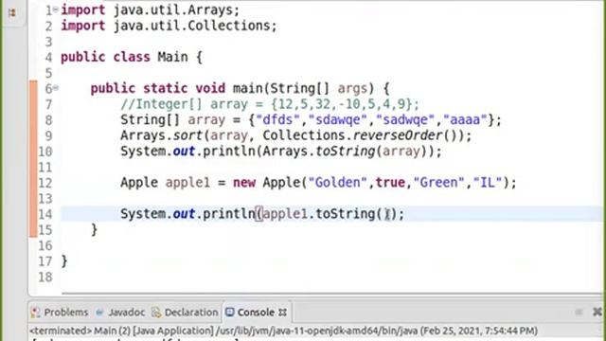Viewport: 606px width, 341px height.
Task: Click the "dfds" string literal
Action: tap(277, 120)
